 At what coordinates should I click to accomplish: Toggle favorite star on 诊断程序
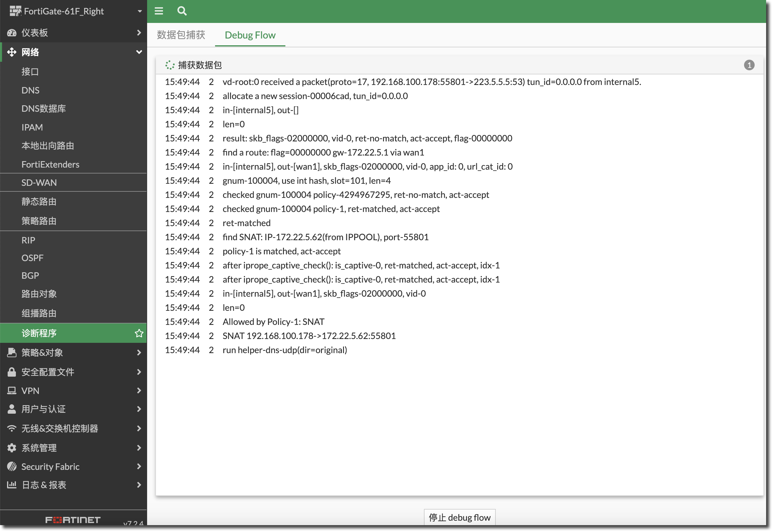[x=139, y=333]
